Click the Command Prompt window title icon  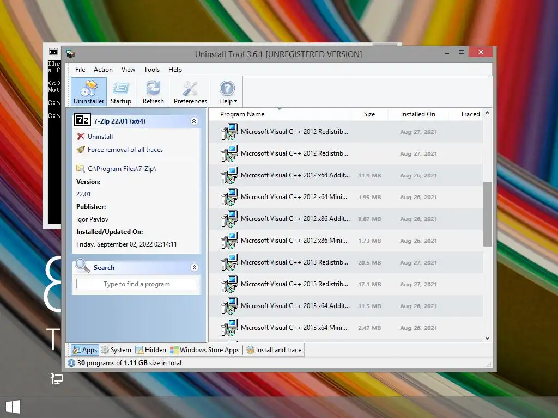53,52
